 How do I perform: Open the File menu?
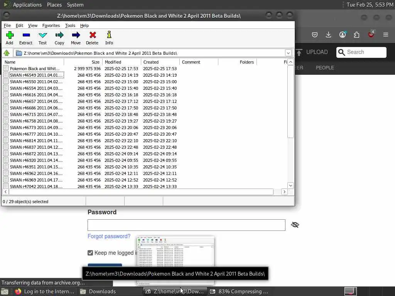tap(7, 25)
